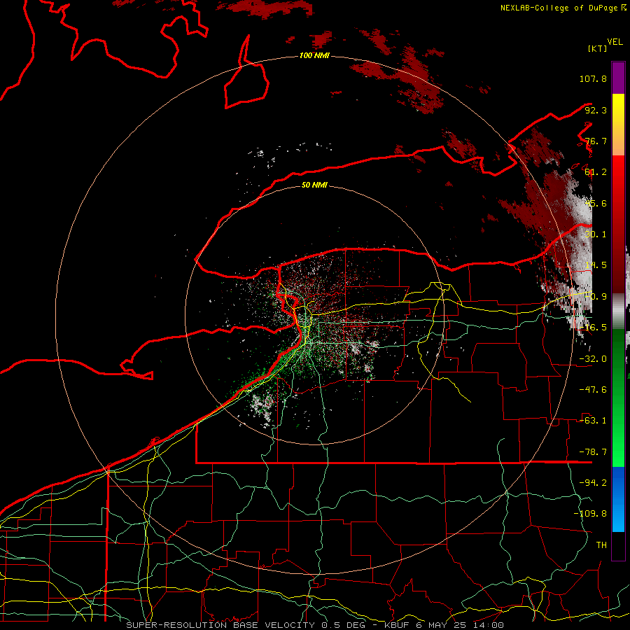Click the TH label under the scale
Viewport: 630px width, 630px height.
point(601,545)
